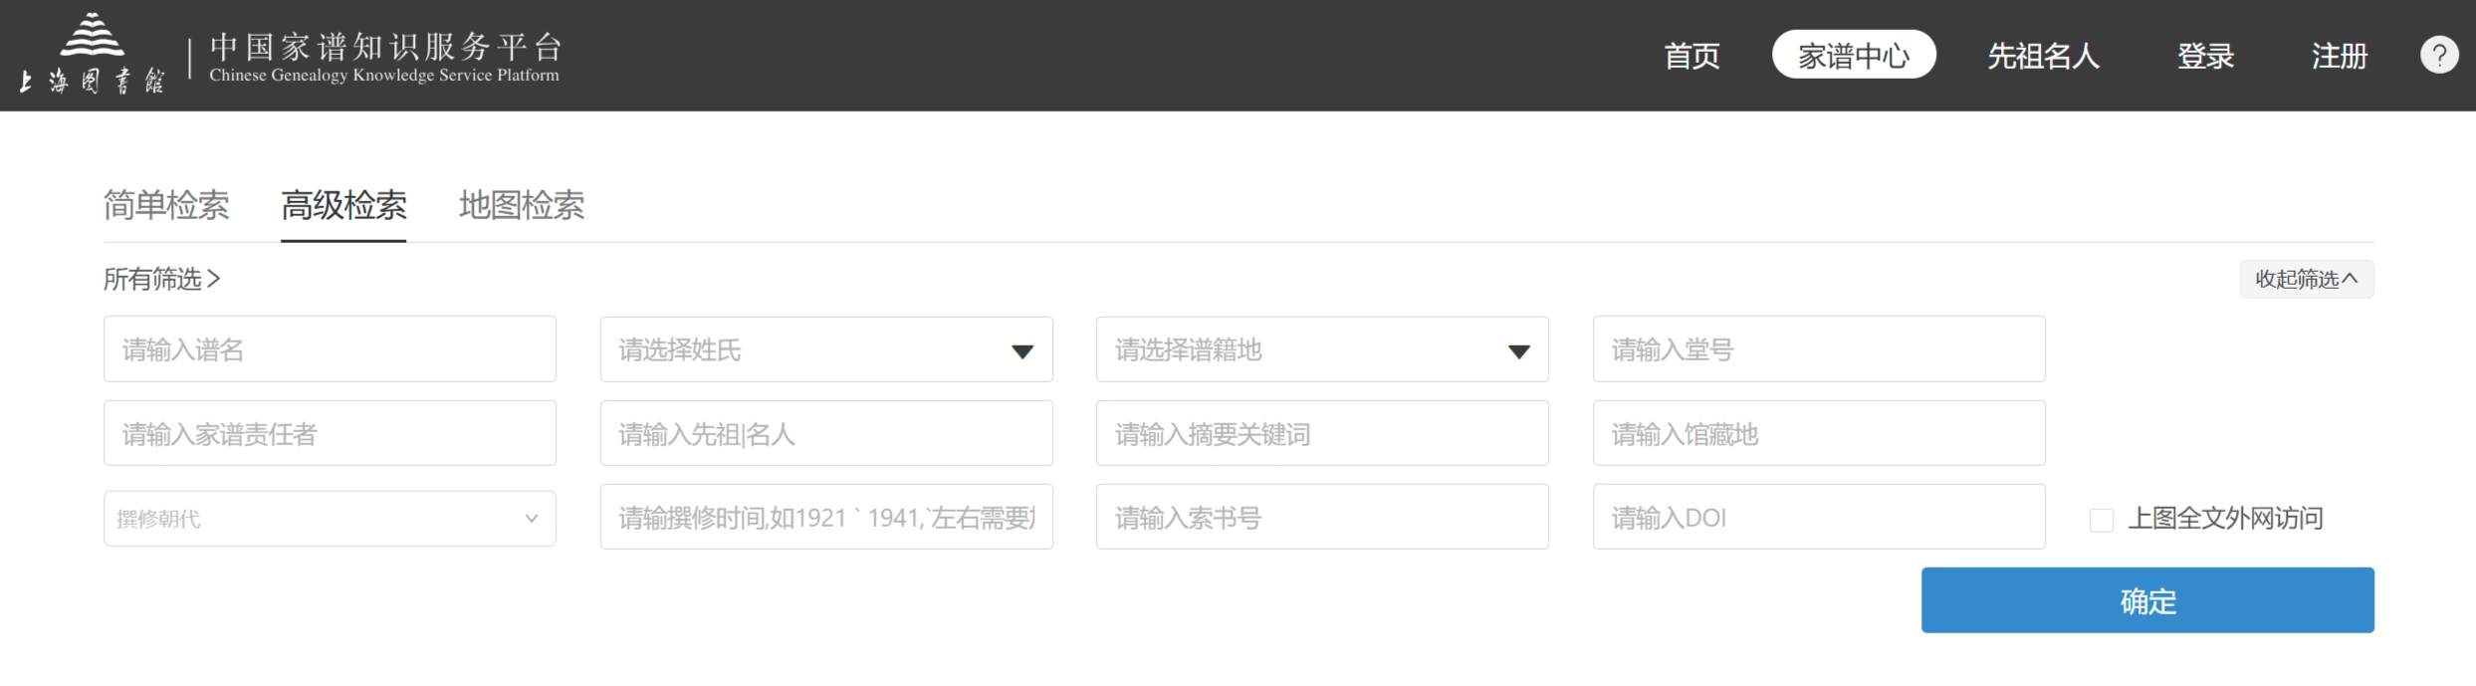Click 注册 to register

pyautogui.click(x=2339, y=56)
